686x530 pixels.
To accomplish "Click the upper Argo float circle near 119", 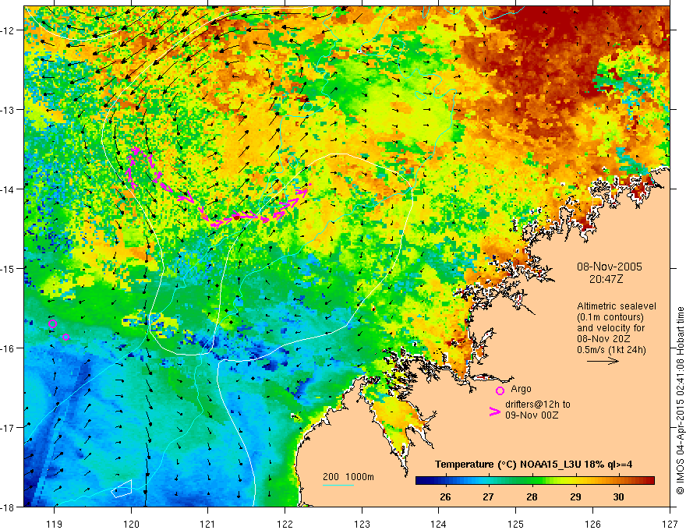I will [52, 324].
